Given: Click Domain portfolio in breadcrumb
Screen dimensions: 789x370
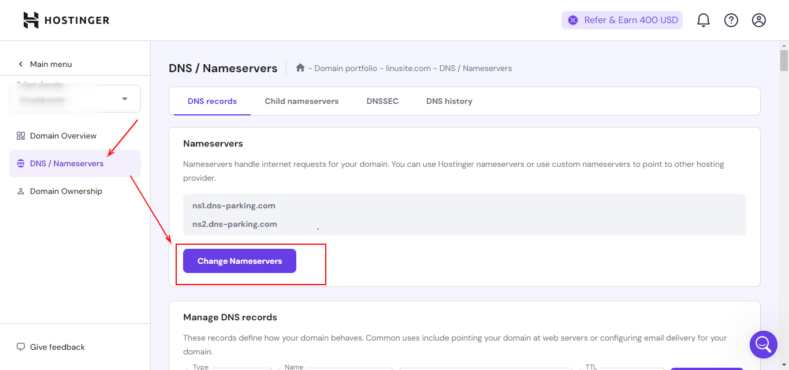Looking at the screenshot, I should [347, 68].
